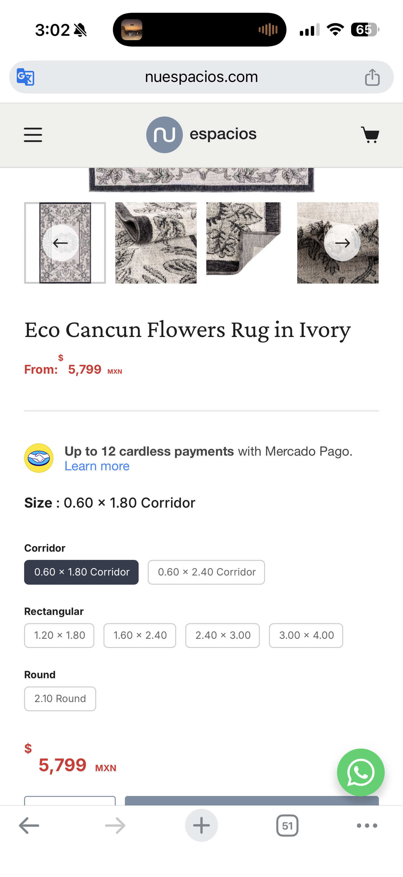Image resolution: width=403 pixels, height=877 pixels.
Task: View rolled rug thumbnail image
Action: [x=156, y=243]
